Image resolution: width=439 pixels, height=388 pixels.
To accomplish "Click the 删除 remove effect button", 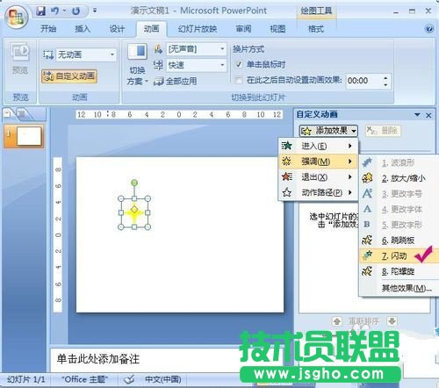I will tap(383, 131).
